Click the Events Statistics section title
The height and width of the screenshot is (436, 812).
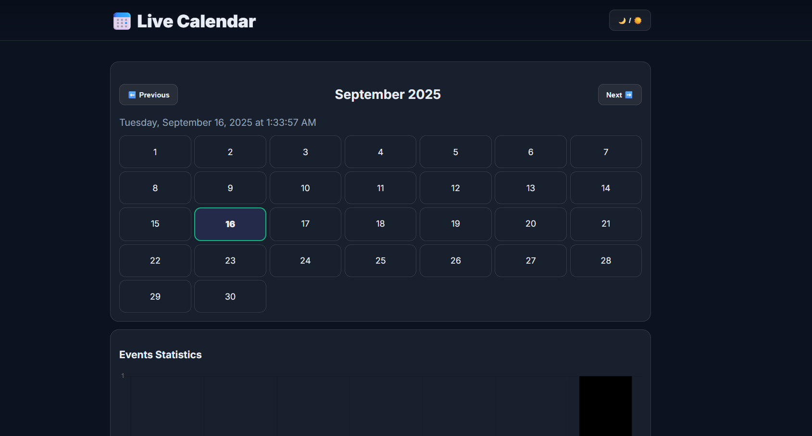(160, 354)
